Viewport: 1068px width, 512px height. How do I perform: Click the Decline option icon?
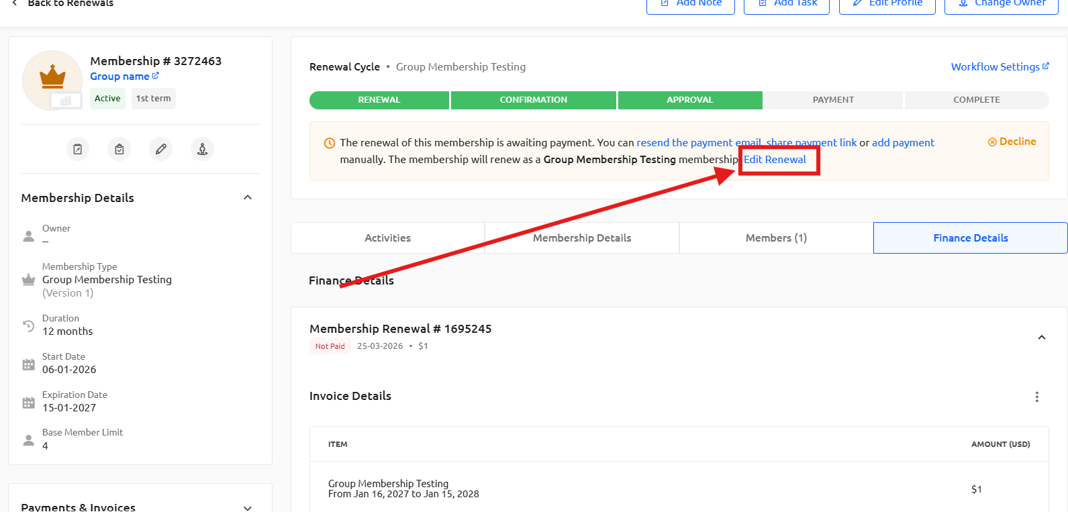point(992,142)
